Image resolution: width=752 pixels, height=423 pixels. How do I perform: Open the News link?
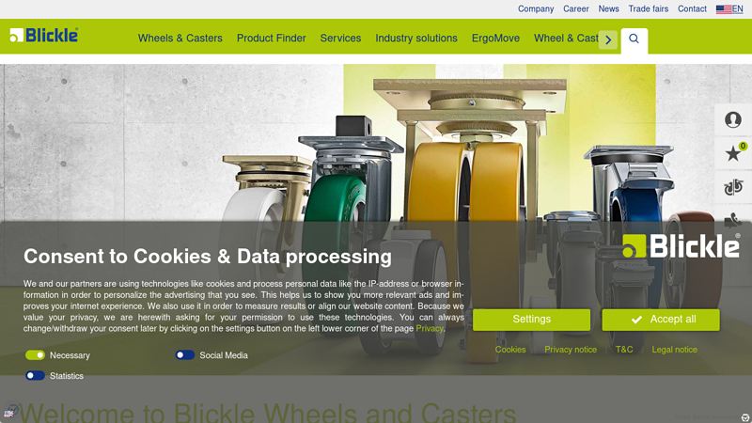point(608,9)
